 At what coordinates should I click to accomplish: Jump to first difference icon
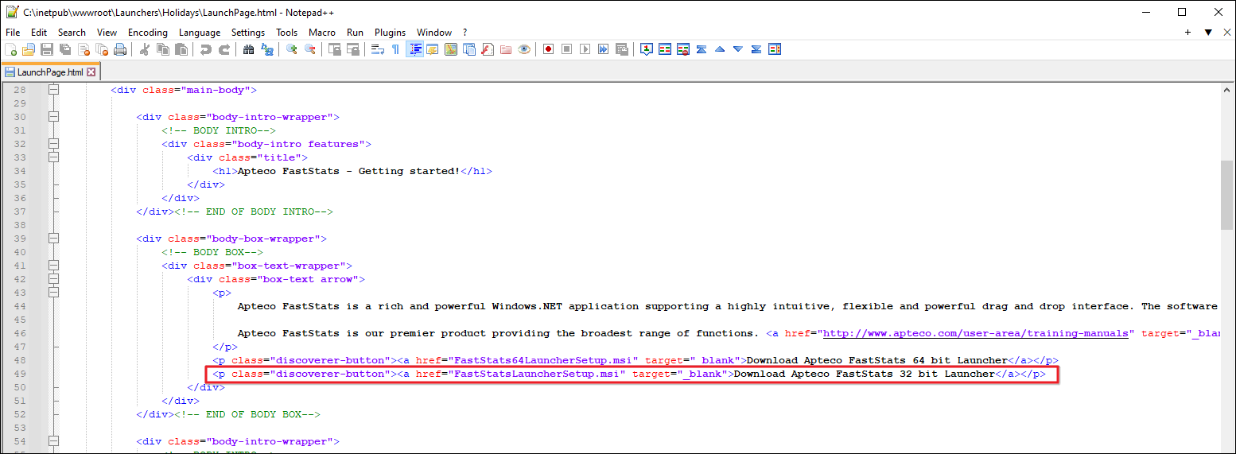pyautogui.click(x=702, y=49)
